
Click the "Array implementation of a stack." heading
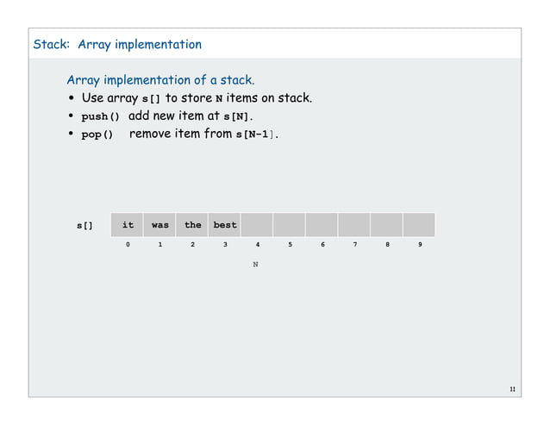point(160,80)
